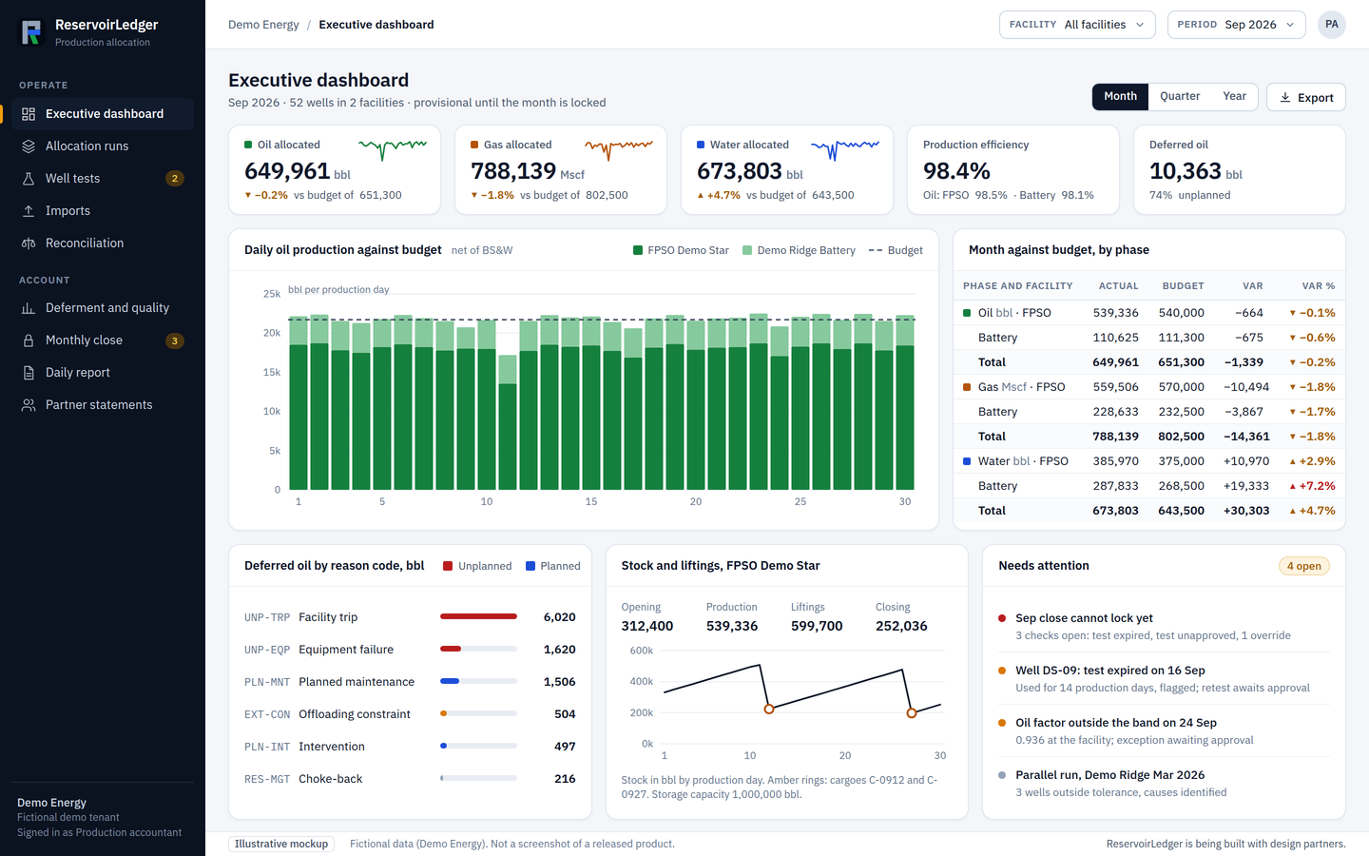
Task: Click the Imports upload icon
Action: point(29,211)
